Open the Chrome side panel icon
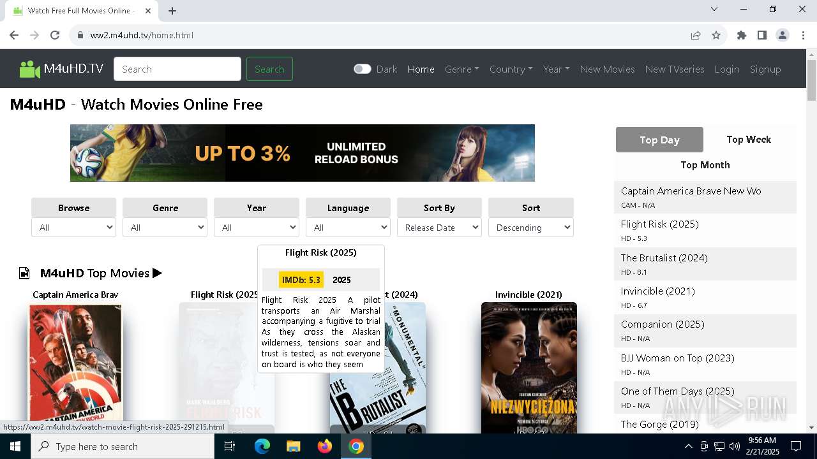This screenshot has height=459, width=817. click(x=762, y=35)
